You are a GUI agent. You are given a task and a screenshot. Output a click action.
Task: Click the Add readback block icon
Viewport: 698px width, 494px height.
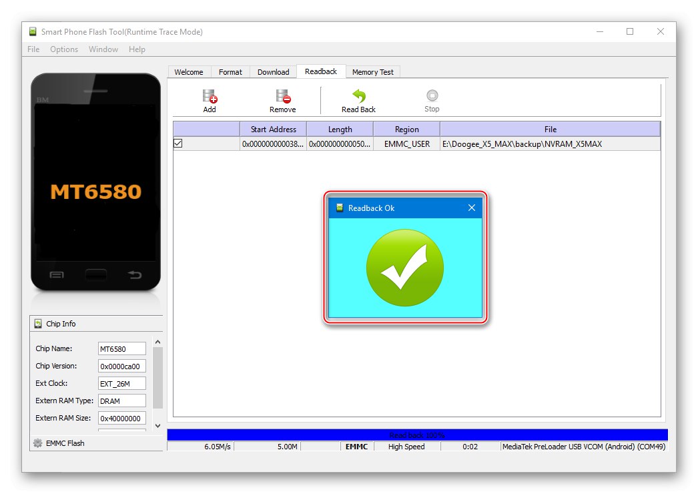click(209, 95)
